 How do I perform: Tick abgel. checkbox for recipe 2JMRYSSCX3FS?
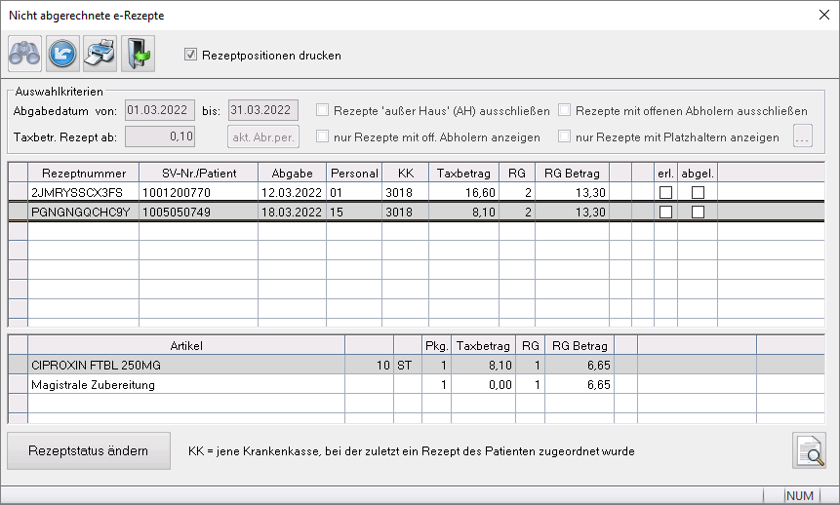point(698,193)
